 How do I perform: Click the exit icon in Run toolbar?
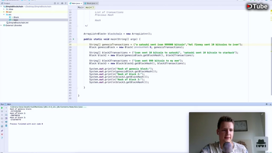[x=2, y=122]
